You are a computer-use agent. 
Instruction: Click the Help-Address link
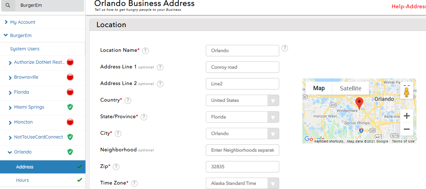(408, 7)
